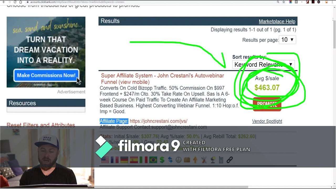Open the johncrestani.com/jvs affiliate page link
This screenshot has height=189, width=336.
pyautogui.click(x=159, y=121)
